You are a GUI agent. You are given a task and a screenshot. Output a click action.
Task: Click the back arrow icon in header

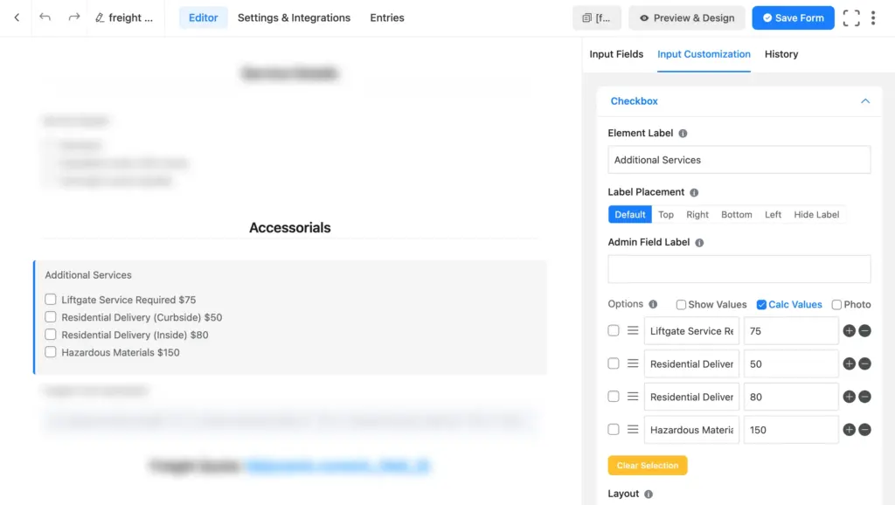click(x=17, y=17)
